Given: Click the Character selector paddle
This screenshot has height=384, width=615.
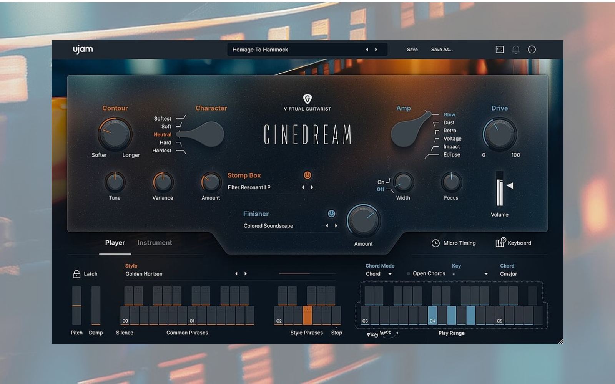Looking at the screenshot, I should click(x=201, y=134).
